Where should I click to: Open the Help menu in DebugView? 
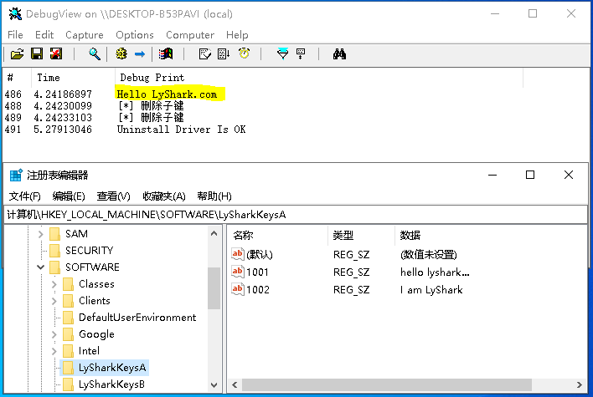point(237,35)
